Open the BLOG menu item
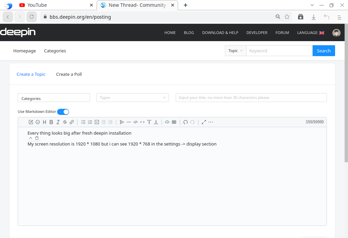 point(189,33)
